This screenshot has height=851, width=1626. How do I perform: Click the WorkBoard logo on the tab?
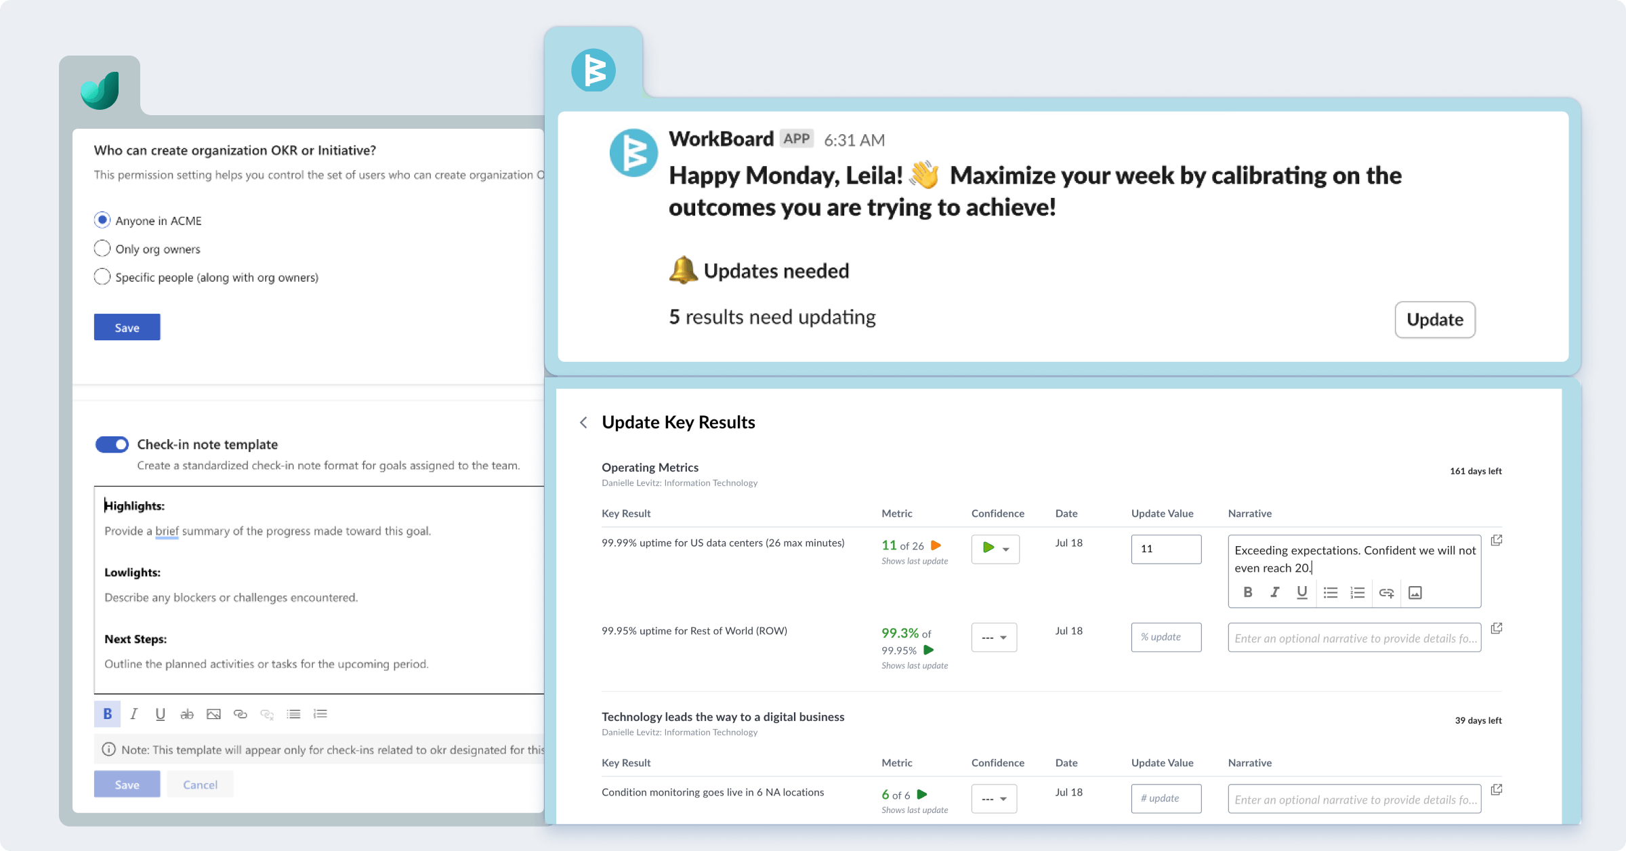click(x=593, y=70)
